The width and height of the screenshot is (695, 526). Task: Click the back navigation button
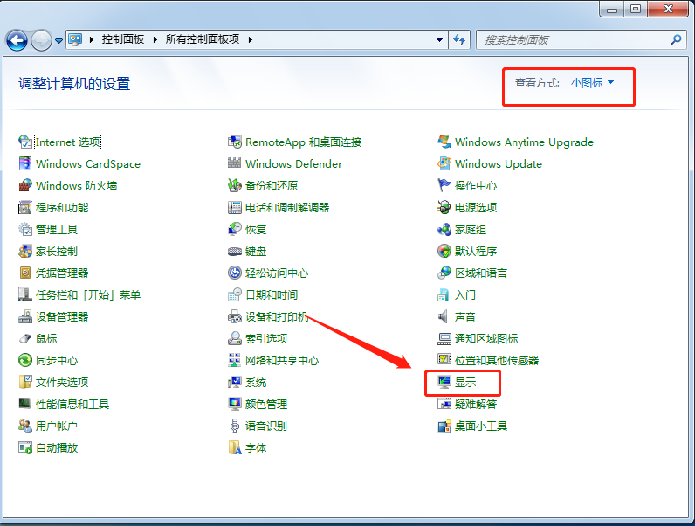click(17, 40)
